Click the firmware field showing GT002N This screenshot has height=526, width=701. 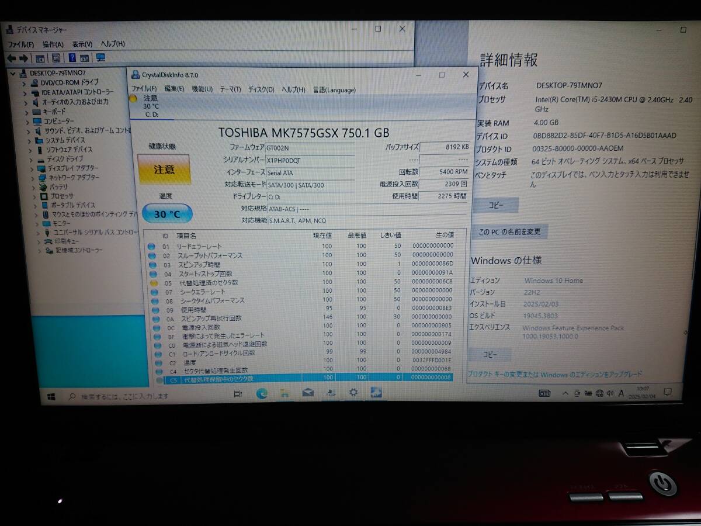(x=310, y=148)
